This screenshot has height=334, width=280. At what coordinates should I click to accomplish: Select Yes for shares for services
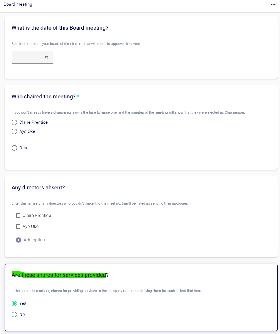(14, 303)
